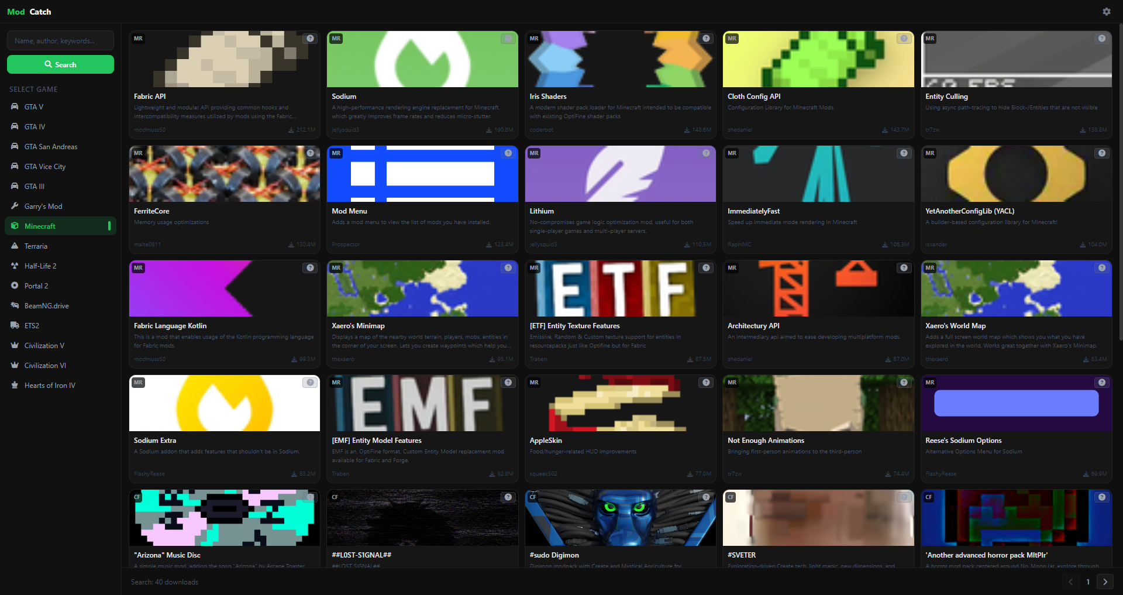1123x595 pixels.
Task: Click the vertical scrollbar on the mod list
Action: (1120, 181)
